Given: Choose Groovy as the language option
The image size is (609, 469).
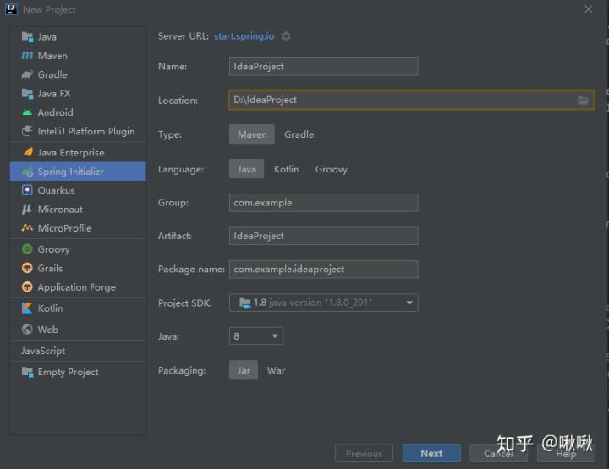Looking at the screenshot, I should click(332, 169).
